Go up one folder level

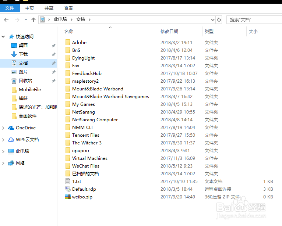point(34,20)
